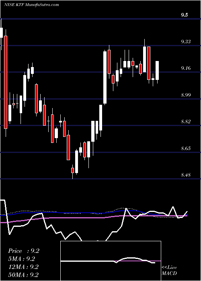Click the Live MACD label
The height and width of the screenshot is (281, 201).
point(169,271)
